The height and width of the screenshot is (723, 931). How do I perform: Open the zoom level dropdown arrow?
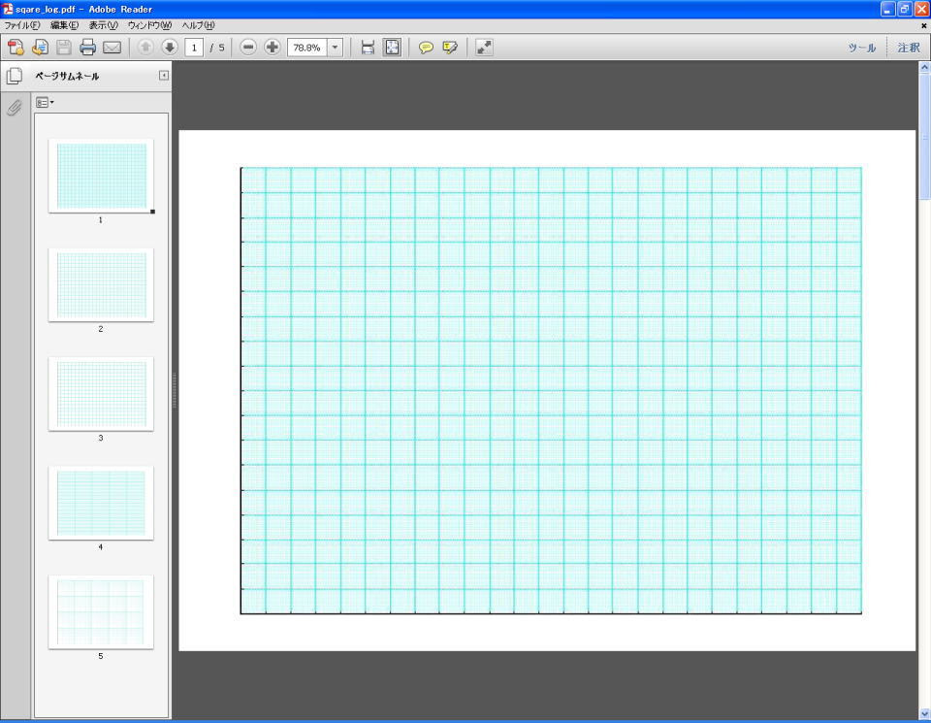[x=335, y=48]
